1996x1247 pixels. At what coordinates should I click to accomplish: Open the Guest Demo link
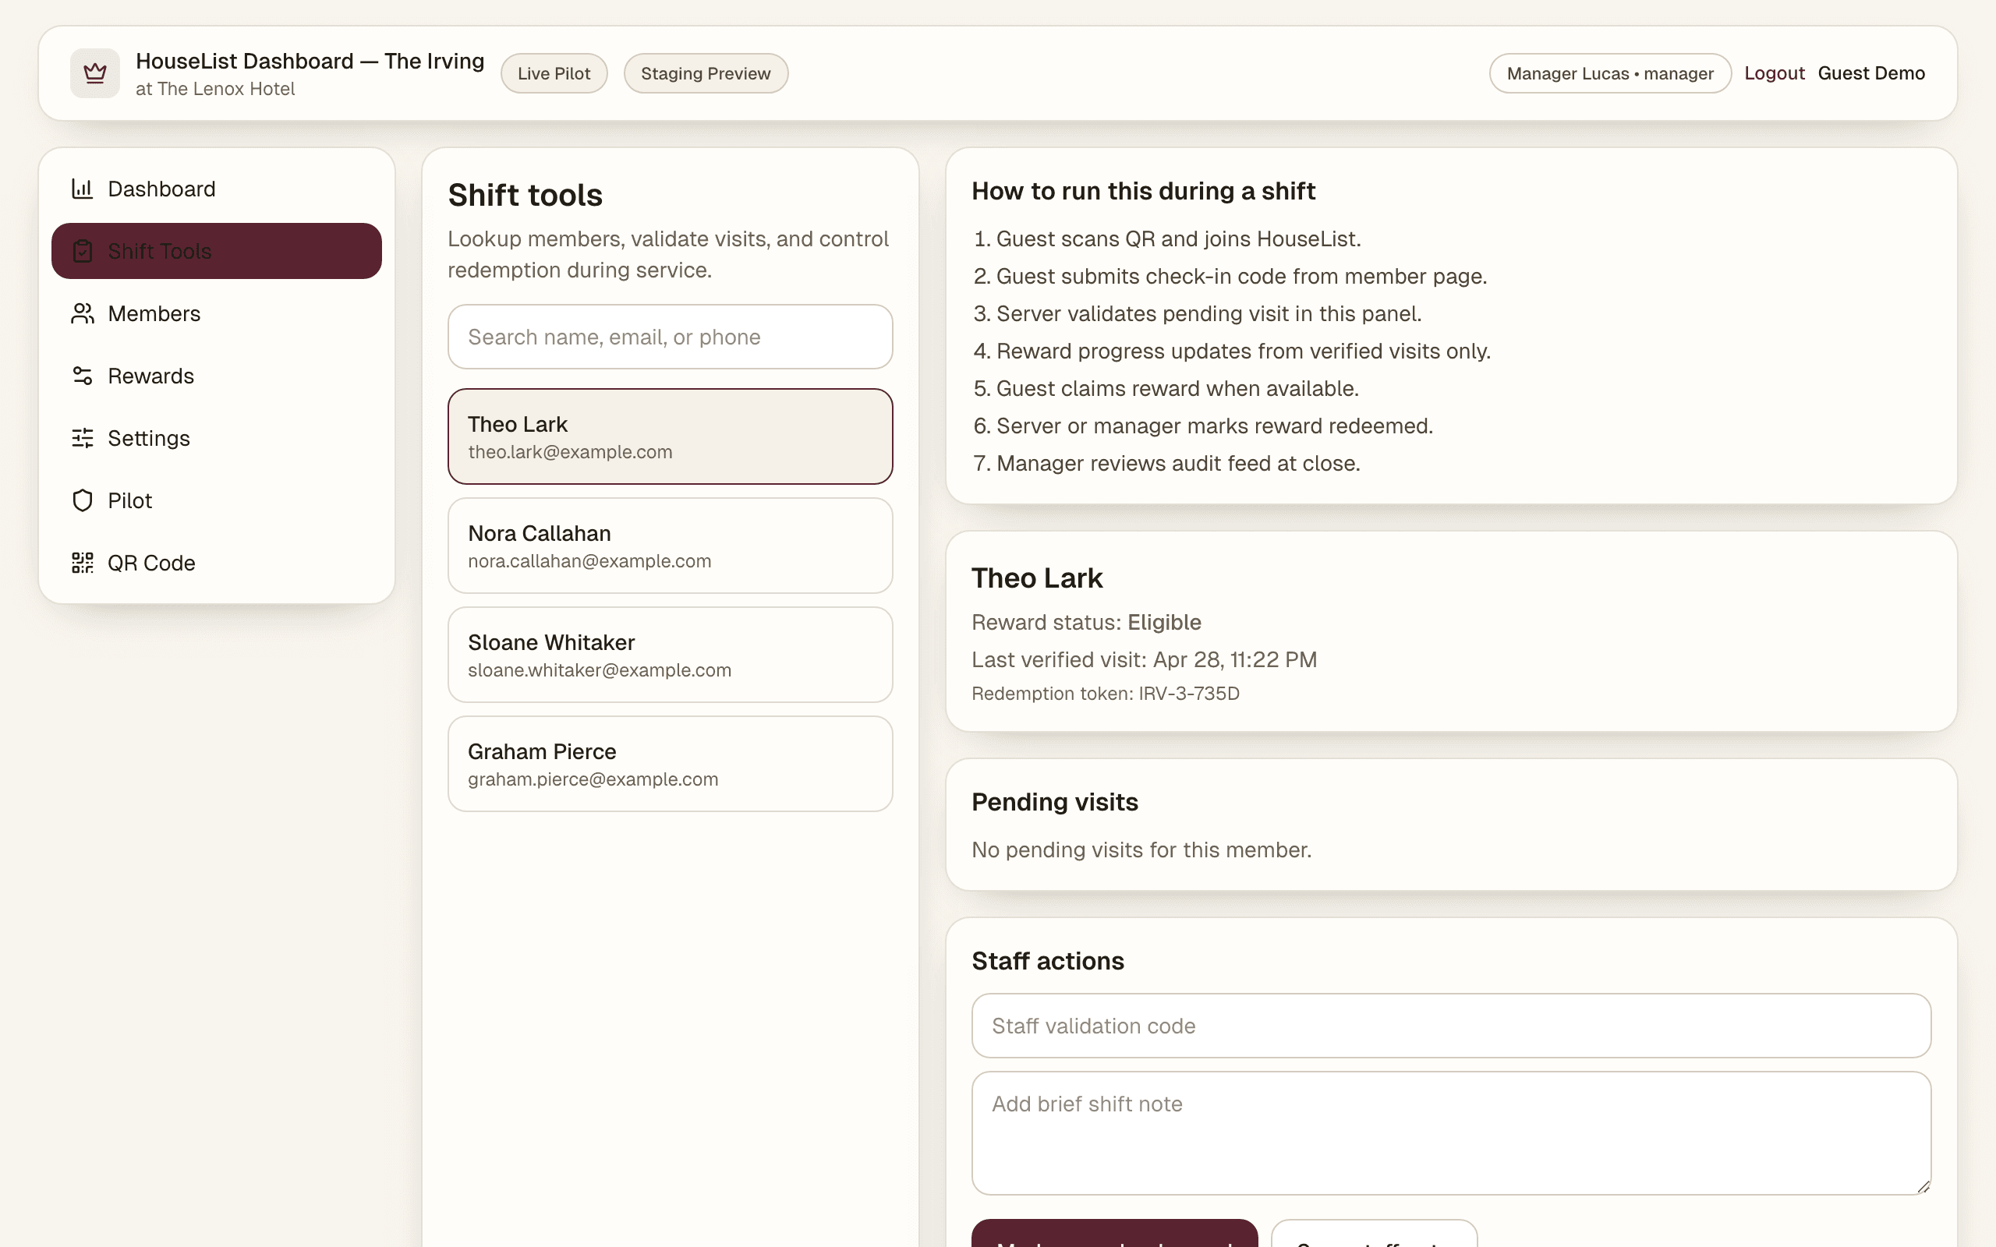(1871, 72)
